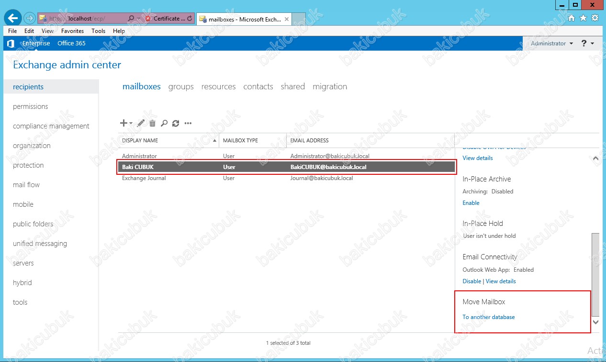Click the Office logo icon in the blue bar
The width and height of the screenshot is (606, 362).
(11, 43)
